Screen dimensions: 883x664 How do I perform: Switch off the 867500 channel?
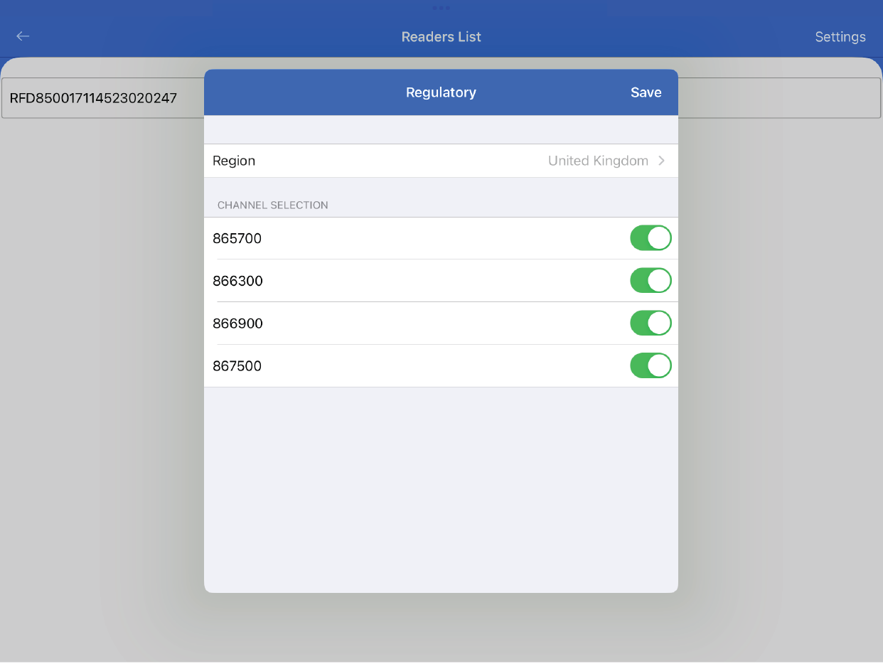(650, 366)
